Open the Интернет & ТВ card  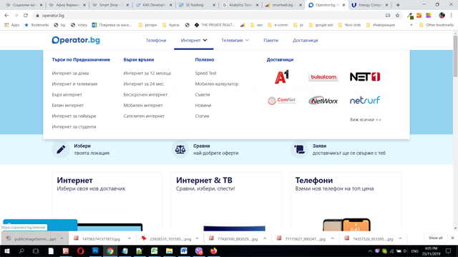point(226,201)
